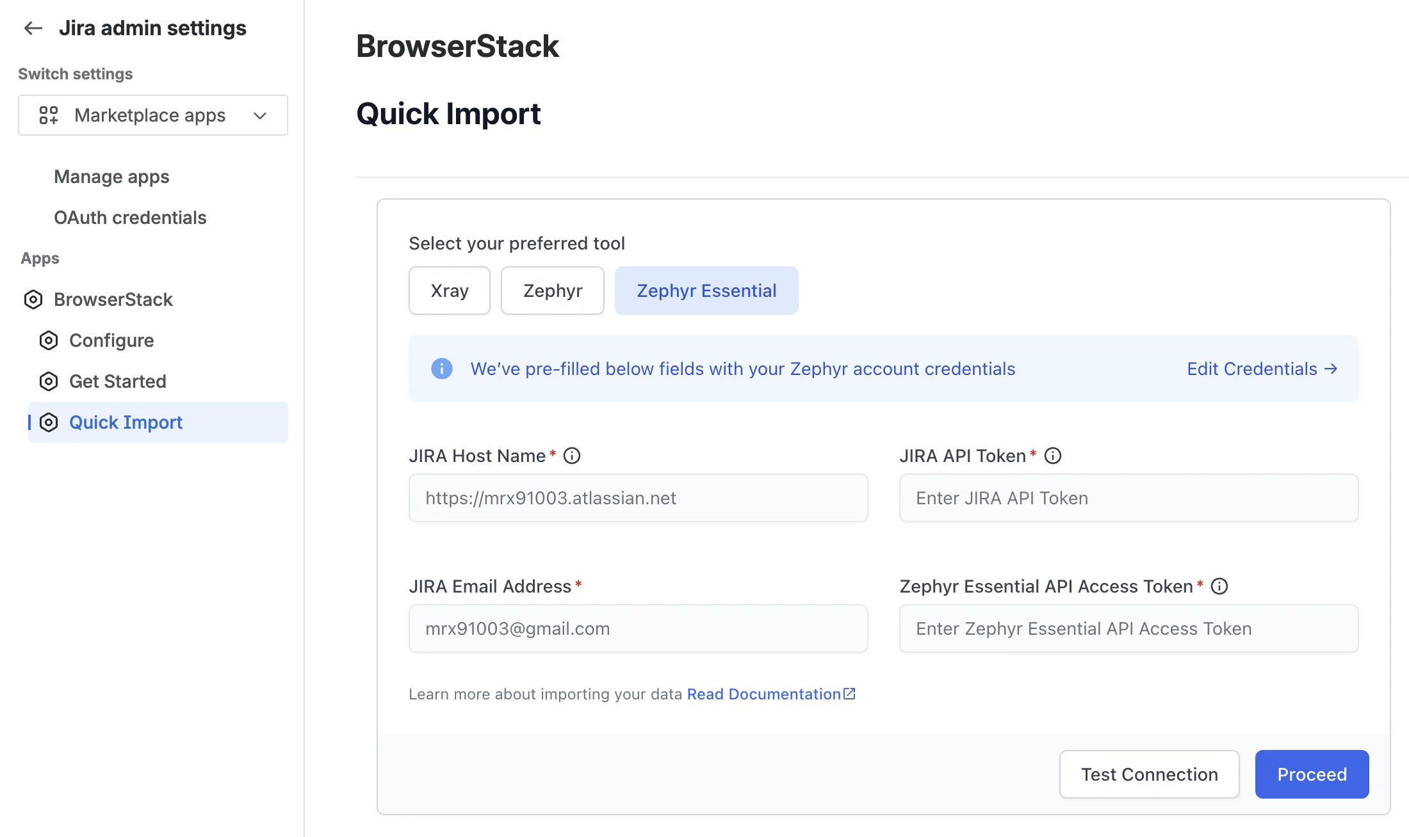Viewport: 1409px width, 837px height.
Task: Click the Quick Import hexagon icon
Action: tap(49, 422)
